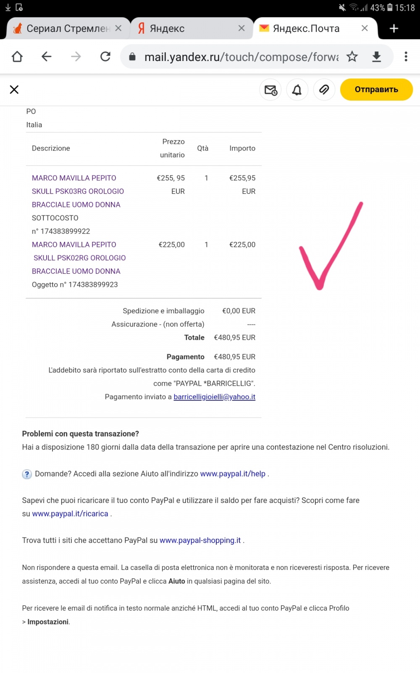This screenshot has width=420, height=673.
Task: Open the www.paypal.it/help link
Action: (233, 474)
